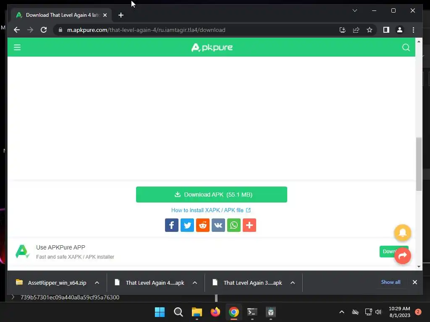The height and width of the screenshot is (322, 430).
Task: Share on WhatsApp
Action: tap(234, 225)
